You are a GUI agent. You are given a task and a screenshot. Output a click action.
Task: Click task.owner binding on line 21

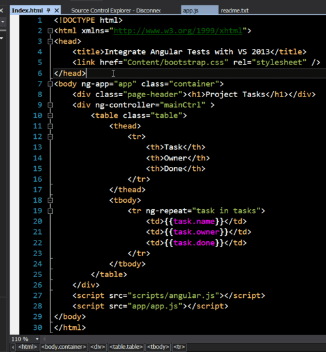(196, 232)
